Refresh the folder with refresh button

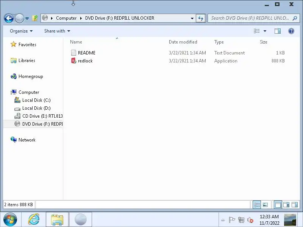tap(201, 18)
